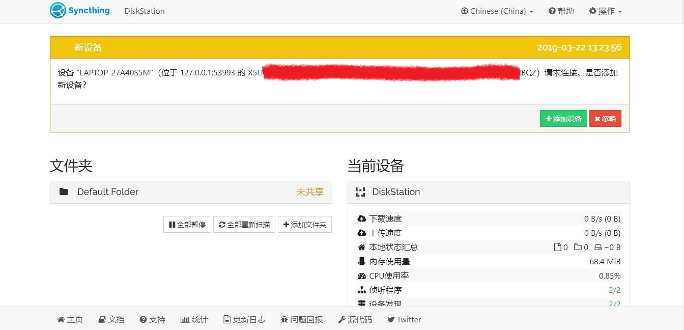Click DiskStation name in top navbar
The image size is (684, 330).
click(x=145, y=11)
